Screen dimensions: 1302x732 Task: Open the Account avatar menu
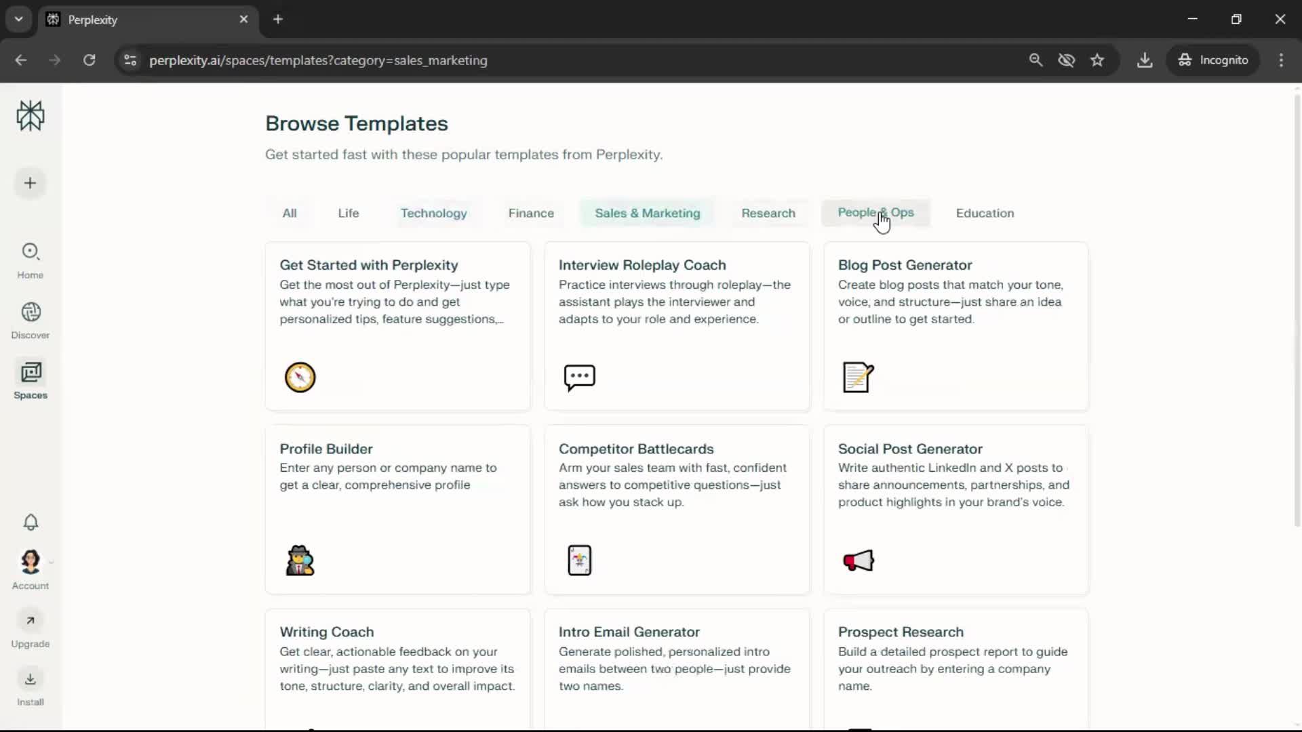coord(31,562)
